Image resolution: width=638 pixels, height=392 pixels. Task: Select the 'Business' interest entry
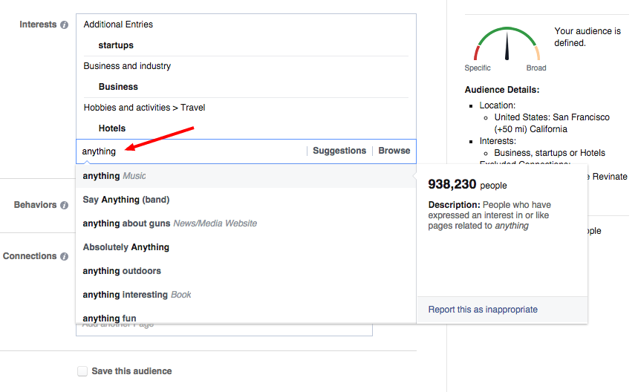pyautogui.click(x=118, y=87)
